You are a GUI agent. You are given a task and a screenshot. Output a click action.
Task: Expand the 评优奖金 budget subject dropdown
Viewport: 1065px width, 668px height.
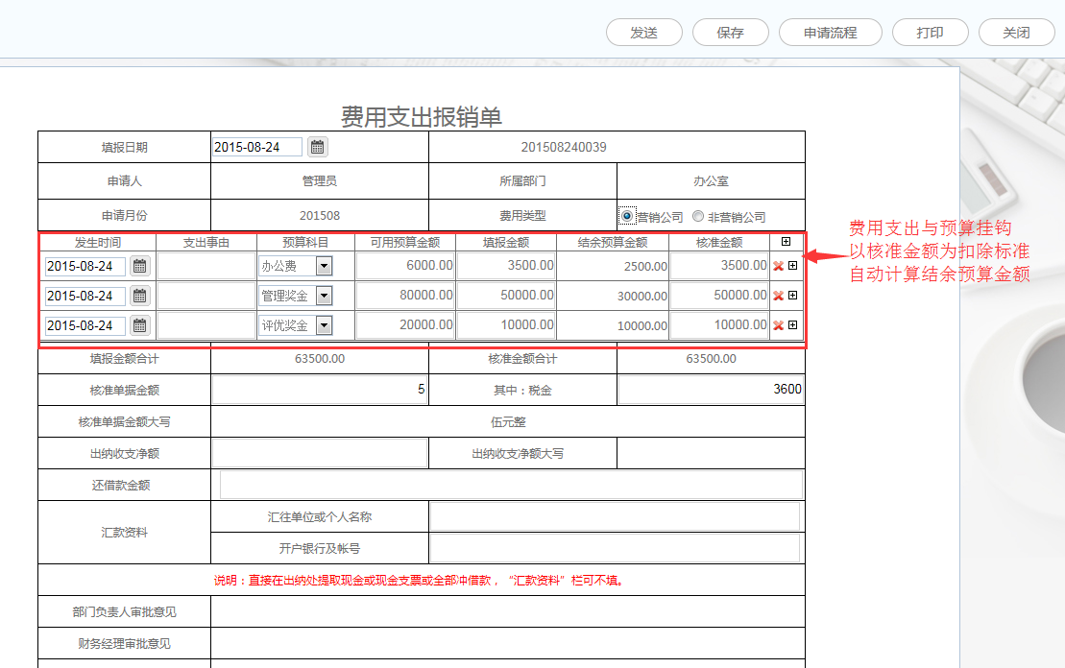(x=324, y=325)
